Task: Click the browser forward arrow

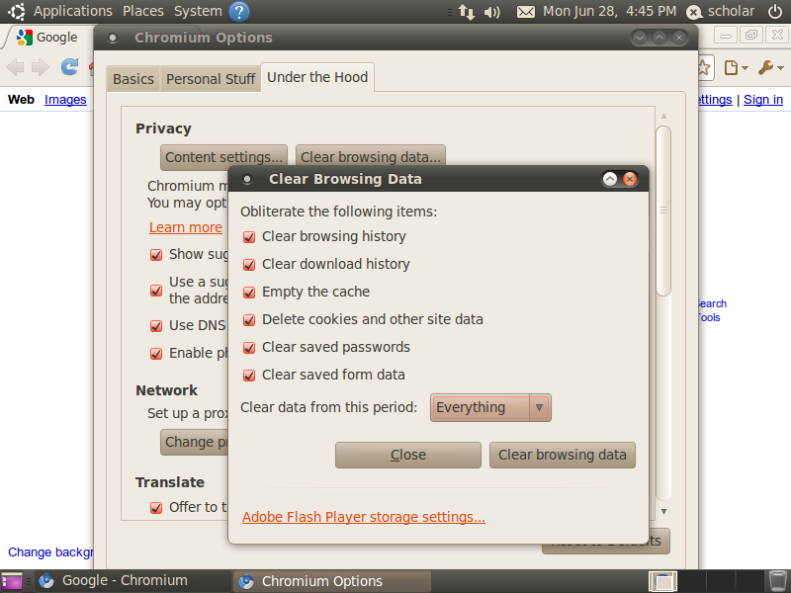Action: (x=41, y=67)
